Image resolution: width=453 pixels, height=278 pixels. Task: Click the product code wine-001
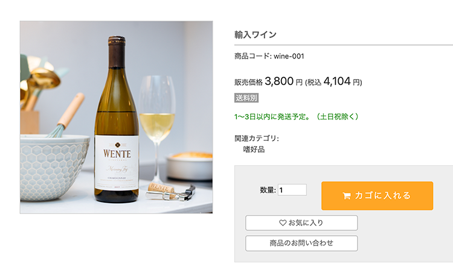(269, 56)
